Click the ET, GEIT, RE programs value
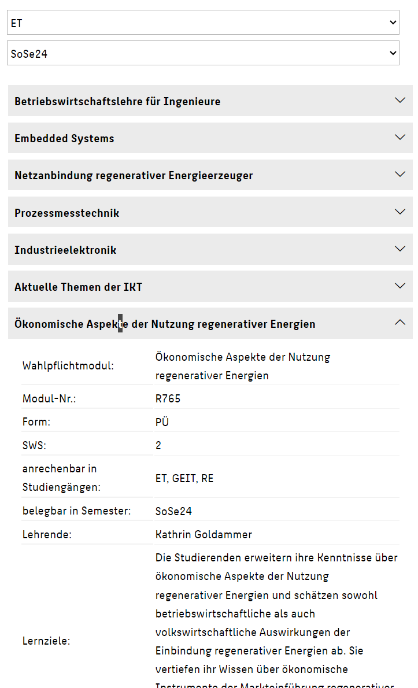Image resolution: width=418 pixels, height=688 pixels. click(184, 479)
